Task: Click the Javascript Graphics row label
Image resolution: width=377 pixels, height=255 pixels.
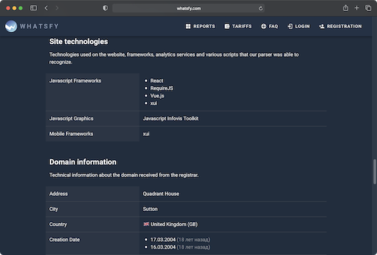Action: pos(71,118)
